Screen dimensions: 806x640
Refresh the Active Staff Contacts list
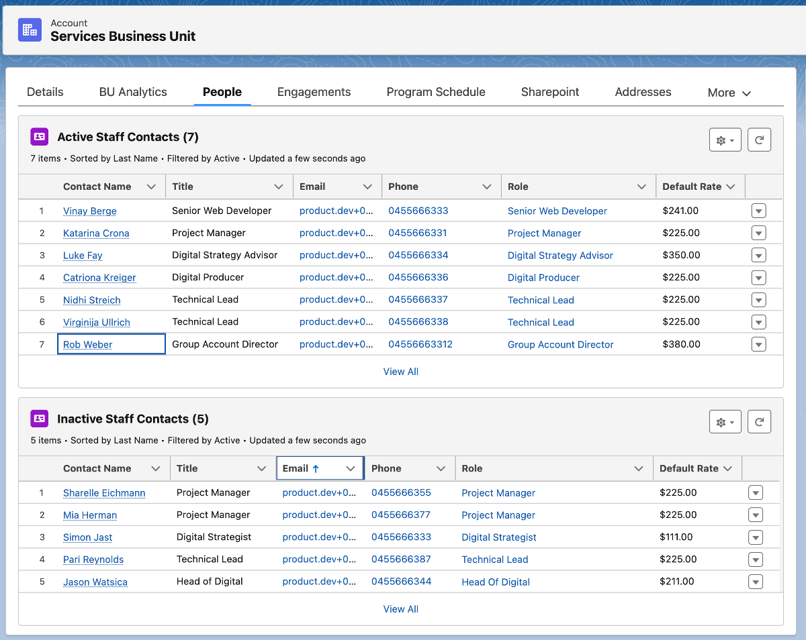click(x=759, y=140)
